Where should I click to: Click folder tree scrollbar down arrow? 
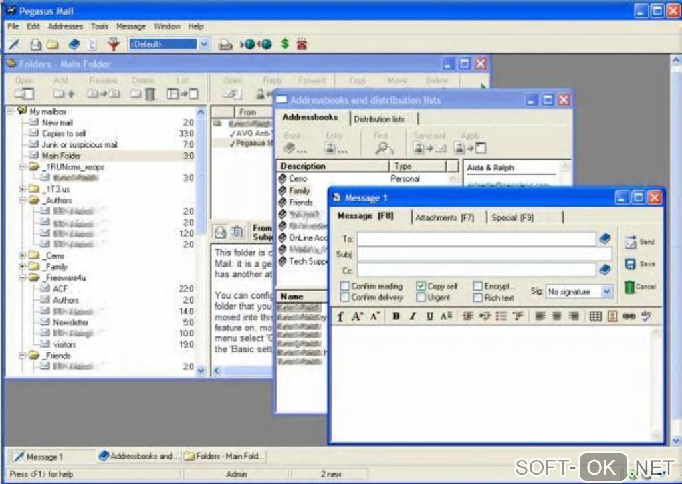point(201,371)
